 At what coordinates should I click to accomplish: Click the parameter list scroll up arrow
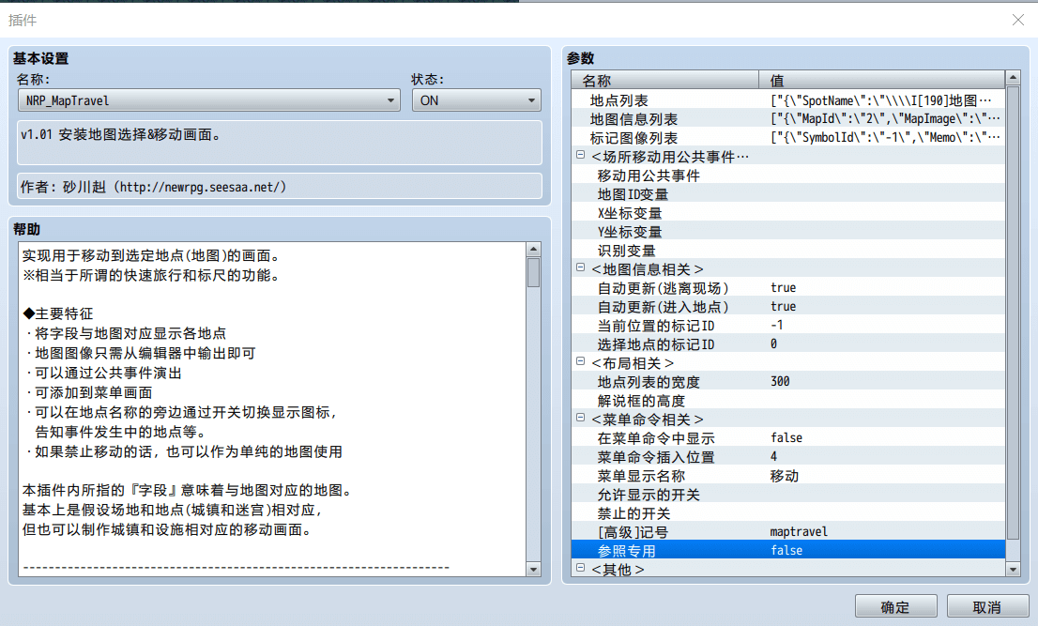tap(1013, 78)
